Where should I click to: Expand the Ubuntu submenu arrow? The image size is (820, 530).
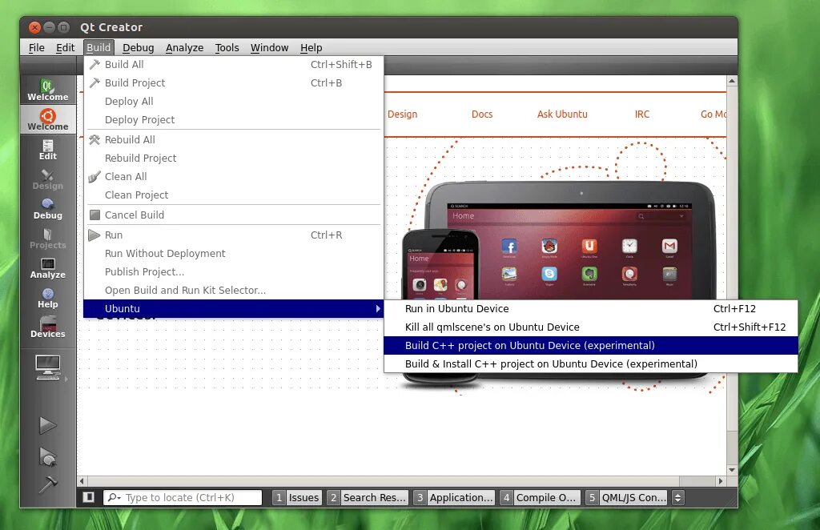click(x=378, y=308)
